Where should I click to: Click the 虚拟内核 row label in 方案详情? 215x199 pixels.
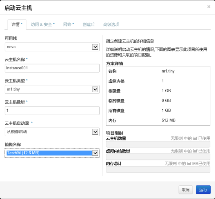[x=116, y=81]
